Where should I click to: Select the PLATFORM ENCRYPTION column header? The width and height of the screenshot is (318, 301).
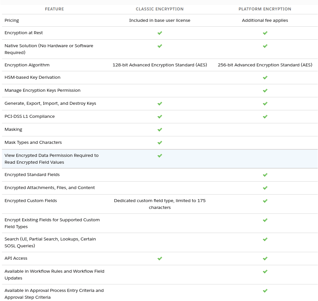tap(265, 9)
